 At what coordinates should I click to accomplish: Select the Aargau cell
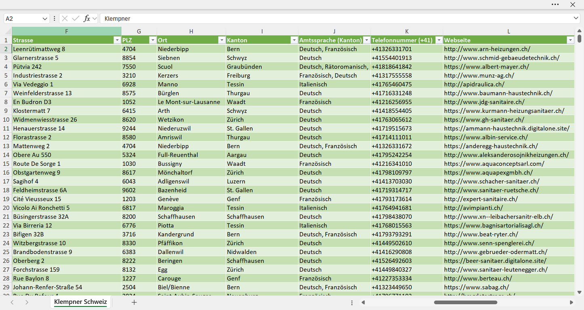(262, 155)
